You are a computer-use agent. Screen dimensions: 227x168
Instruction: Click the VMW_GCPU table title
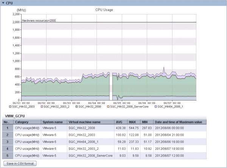15,116
